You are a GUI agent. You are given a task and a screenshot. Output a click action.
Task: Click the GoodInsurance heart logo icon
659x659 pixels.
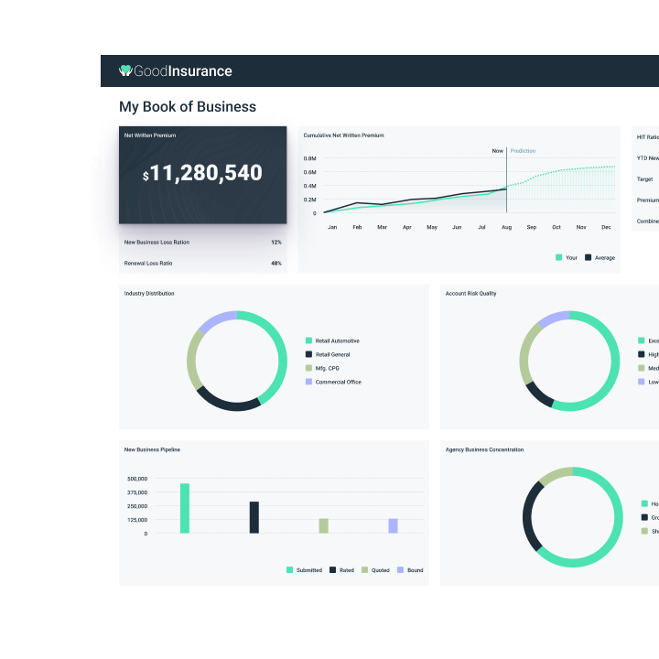(125, 70)
